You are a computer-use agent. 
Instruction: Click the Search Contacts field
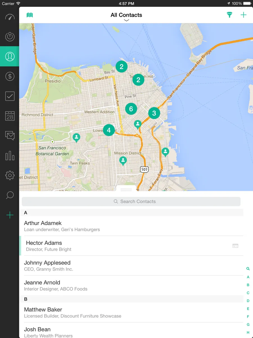[x=131, y=201]
